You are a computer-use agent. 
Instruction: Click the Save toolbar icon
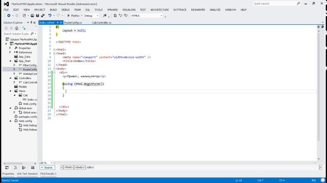tap(37, 16)
